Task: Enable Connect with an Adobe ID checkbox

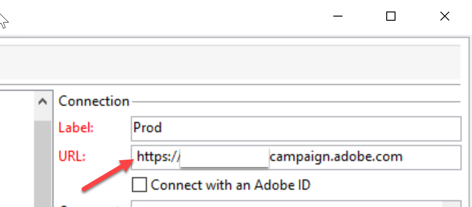Action: pos(139,184)
